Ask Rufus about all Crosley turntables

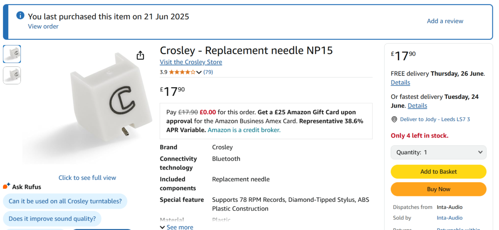pos(65,201)
